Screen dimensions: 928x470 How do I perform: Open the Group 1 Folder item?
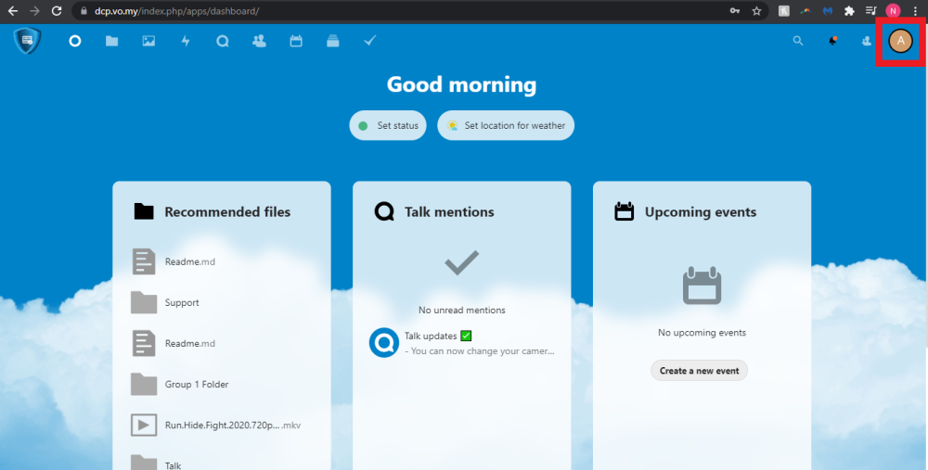pos(196,385)
